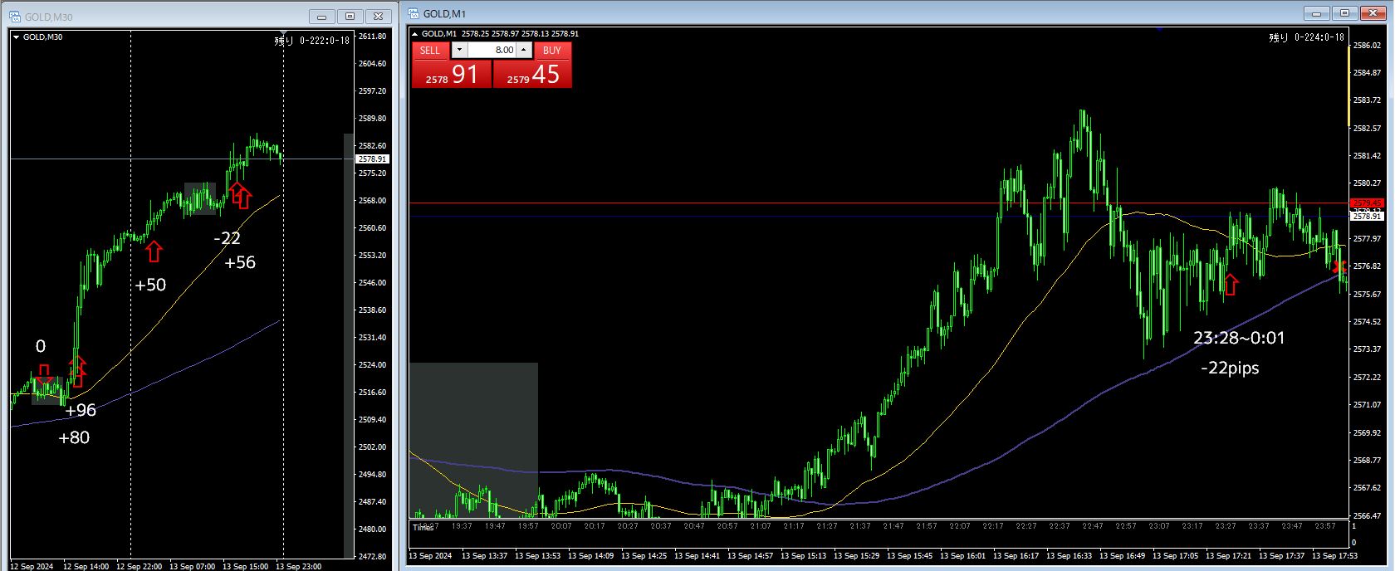Restore the GOLD,M30 chart window

click(350, 16)
